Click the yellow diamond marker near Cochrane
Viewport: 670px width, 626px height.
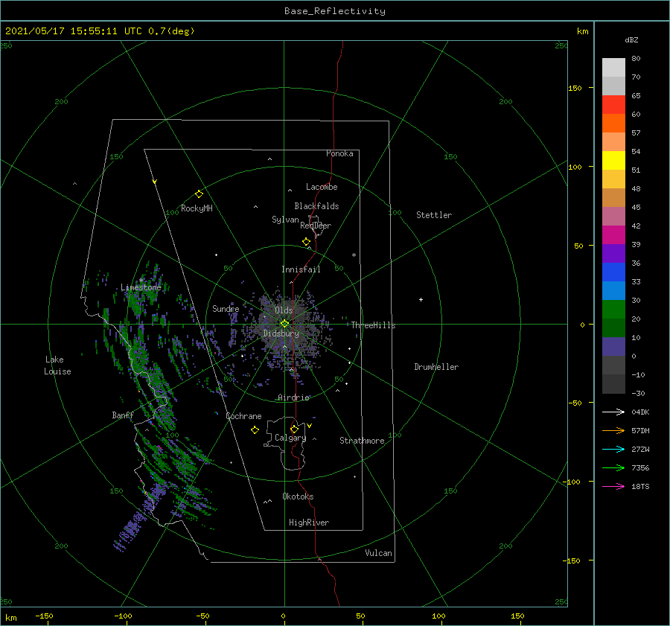(255, 430)
